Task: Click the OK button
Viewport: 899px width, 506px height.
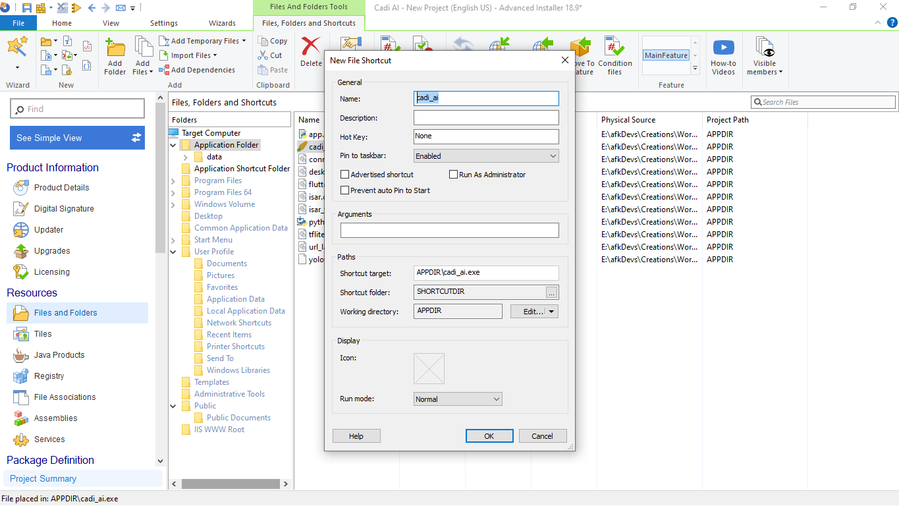Action: pos(489,436)
